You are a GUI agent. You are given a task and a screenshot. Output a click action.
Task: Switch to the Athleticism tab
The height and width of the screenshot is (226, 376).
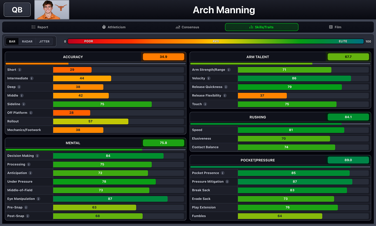coord(114,27)
